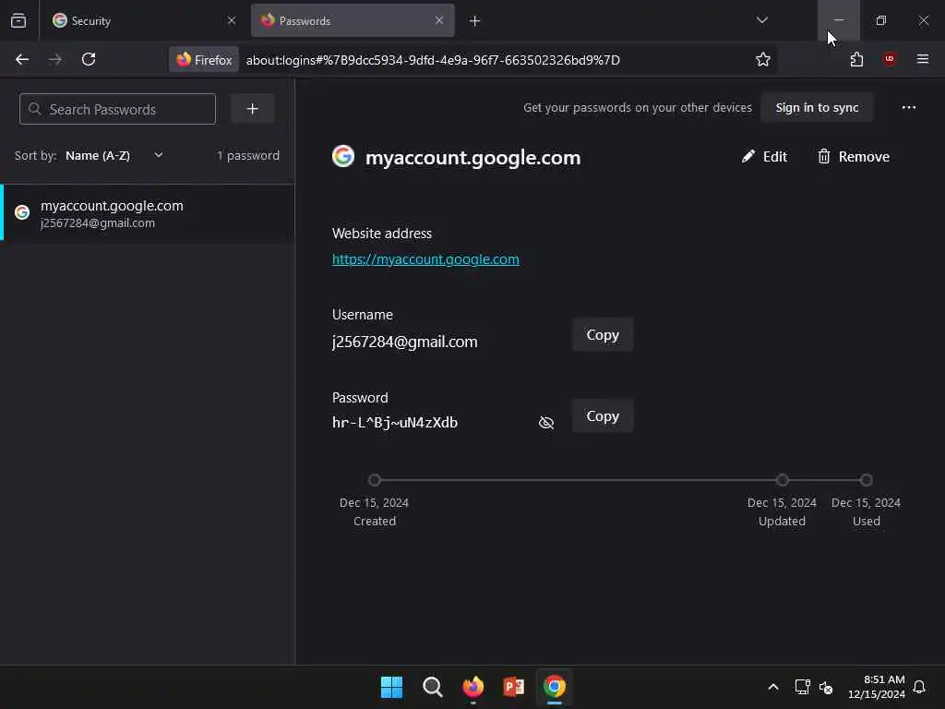Restore down the browser window

click(x=881, y=20)
